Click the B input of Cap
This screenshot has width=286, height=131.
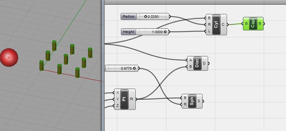point(247,24)
